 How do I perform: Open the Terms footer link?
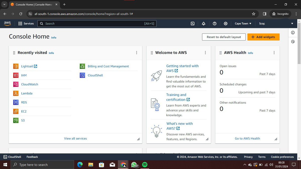[262, 157]
